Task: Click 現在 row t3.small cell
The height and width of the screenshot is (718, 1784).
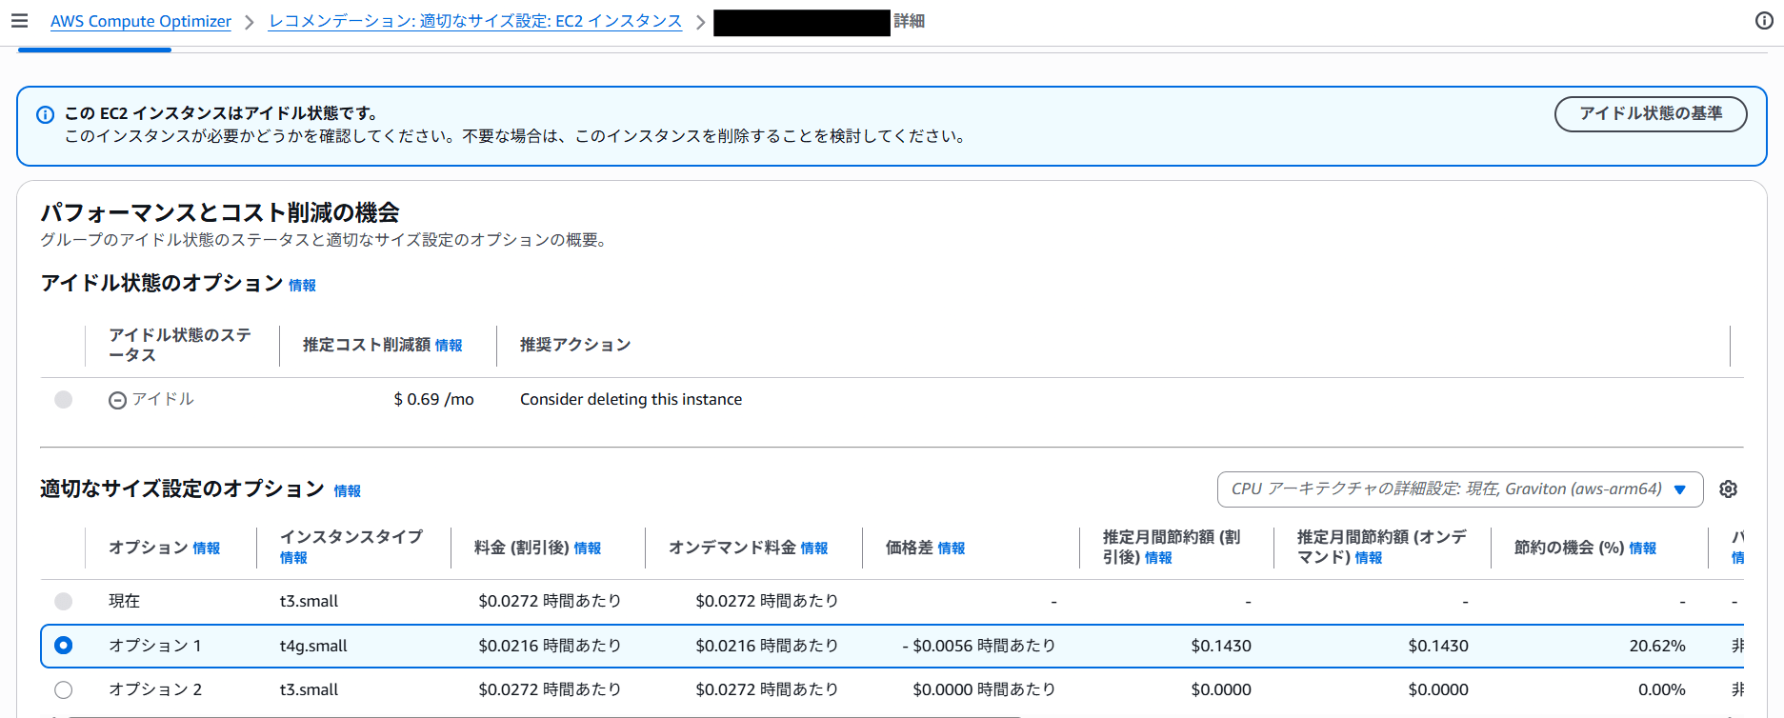Action: point(309,601)
